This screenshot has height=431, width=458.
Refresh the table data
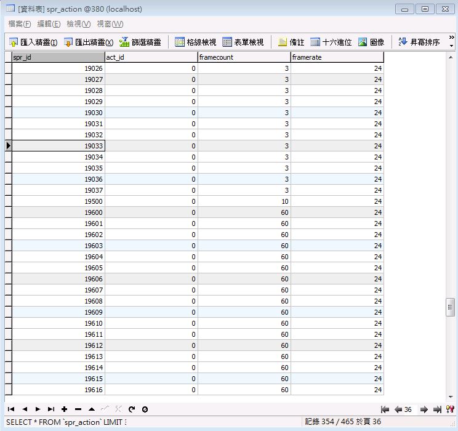[x=132, y=409]
